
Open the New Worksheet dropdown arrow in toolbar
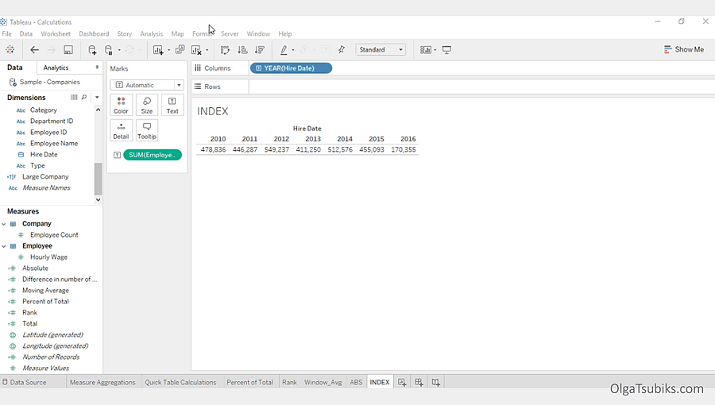[x=168, y=50]
